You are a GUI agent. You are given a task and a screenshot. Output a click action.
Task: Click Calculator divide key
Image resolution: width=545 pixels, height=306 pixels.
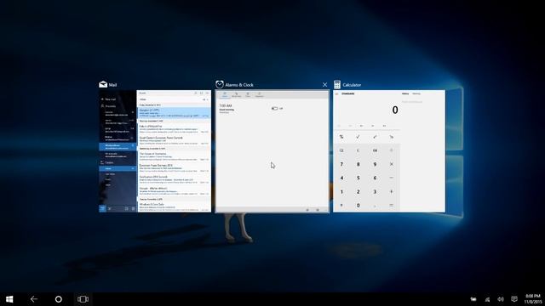392,150
